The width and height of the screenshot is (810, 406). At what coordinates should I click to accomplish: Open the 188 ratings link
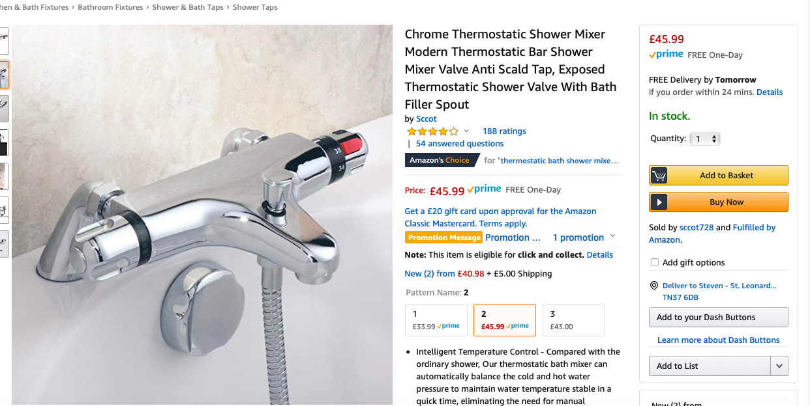click(x=504, y=131)
